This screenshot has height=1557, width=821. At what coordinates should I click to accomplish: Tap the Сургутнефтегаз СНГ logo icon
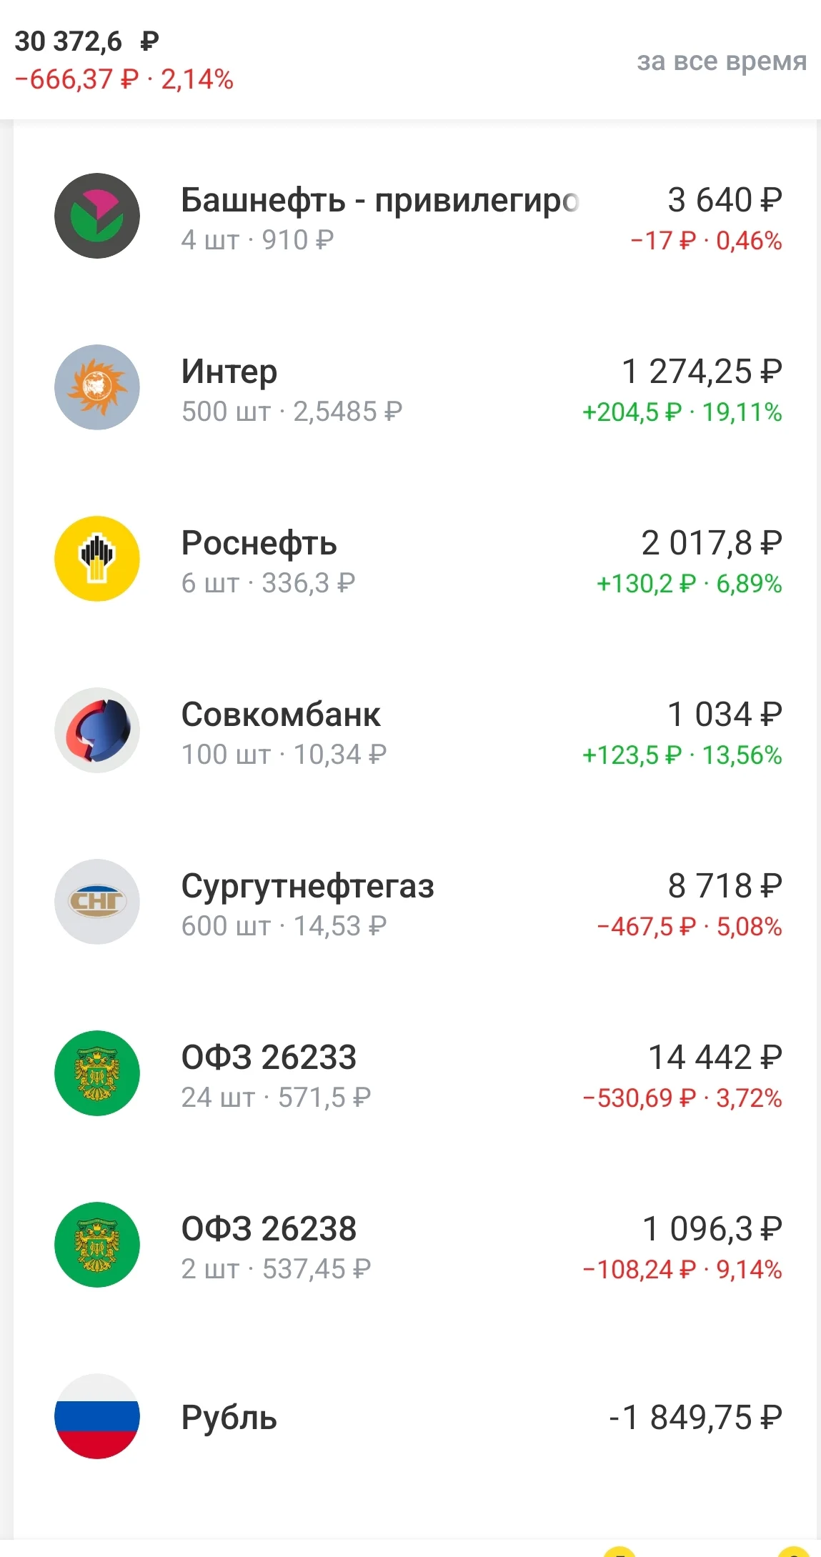[x=97, y=902]
